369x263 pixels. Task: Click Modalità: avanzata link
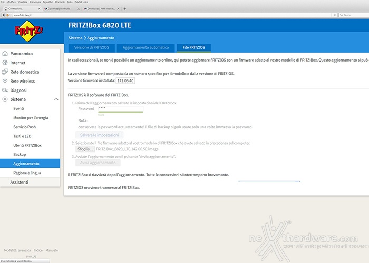point(17,250)
